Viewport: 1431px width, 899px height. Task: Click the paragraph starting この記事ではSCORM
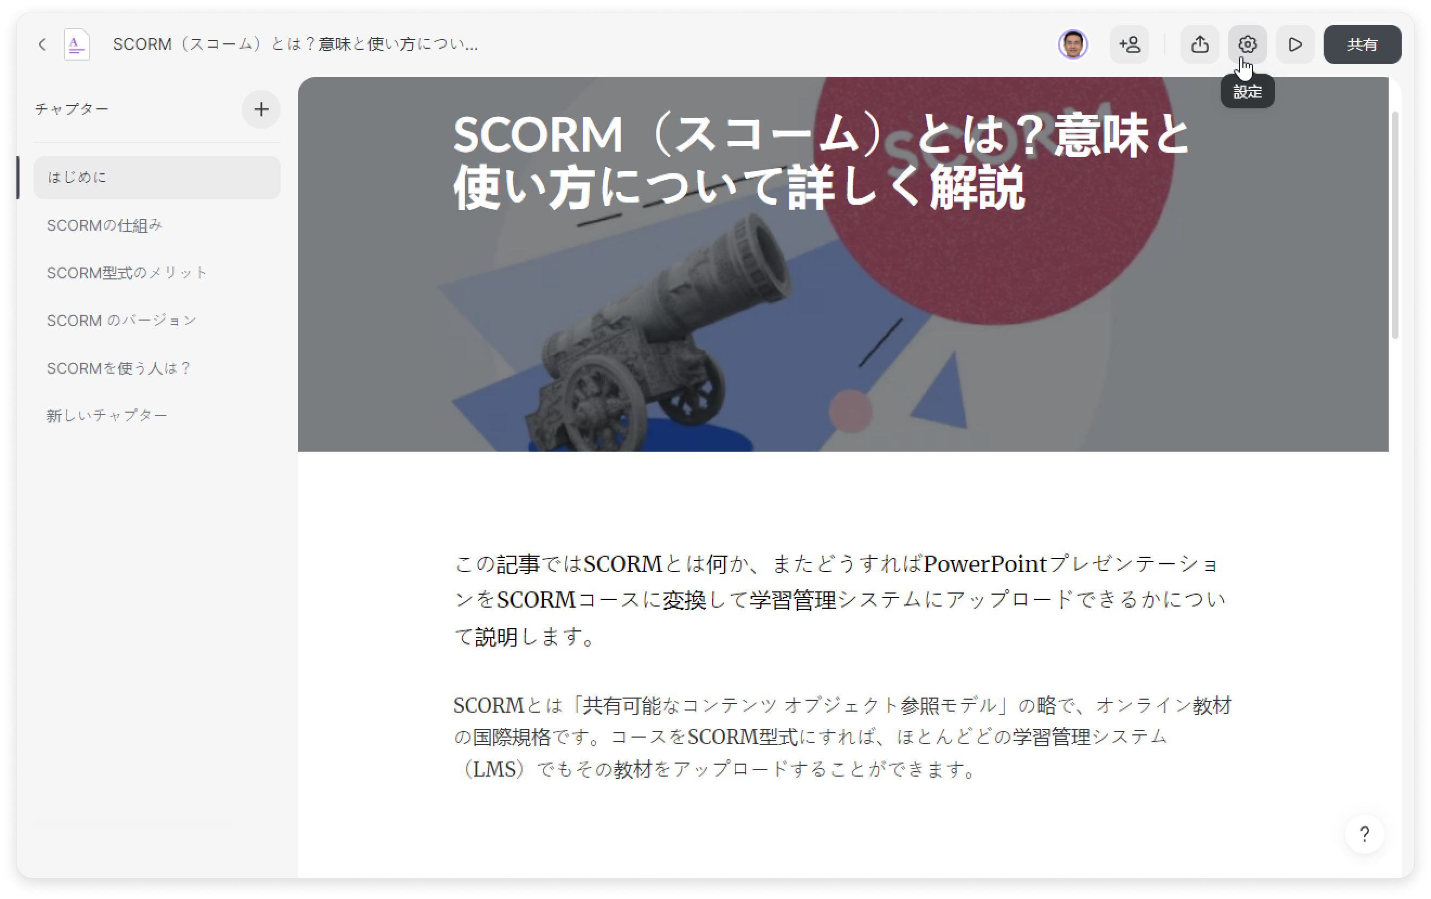point(840,600)
